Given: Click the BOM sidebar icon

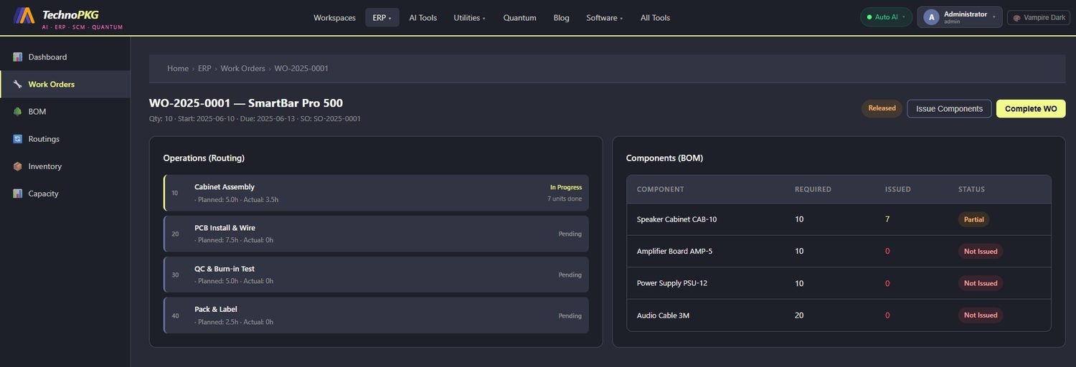Looking at the screenshot, I should [x=18, y=111].
